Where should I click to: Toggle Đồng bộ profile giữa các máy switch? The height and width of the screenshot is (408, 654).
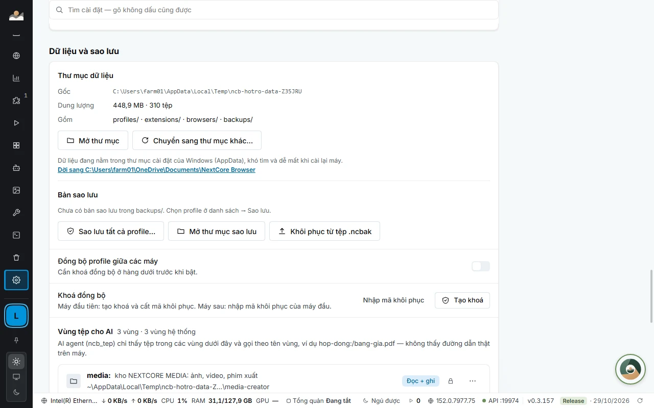pyautogui.click(x=481, y=266)
